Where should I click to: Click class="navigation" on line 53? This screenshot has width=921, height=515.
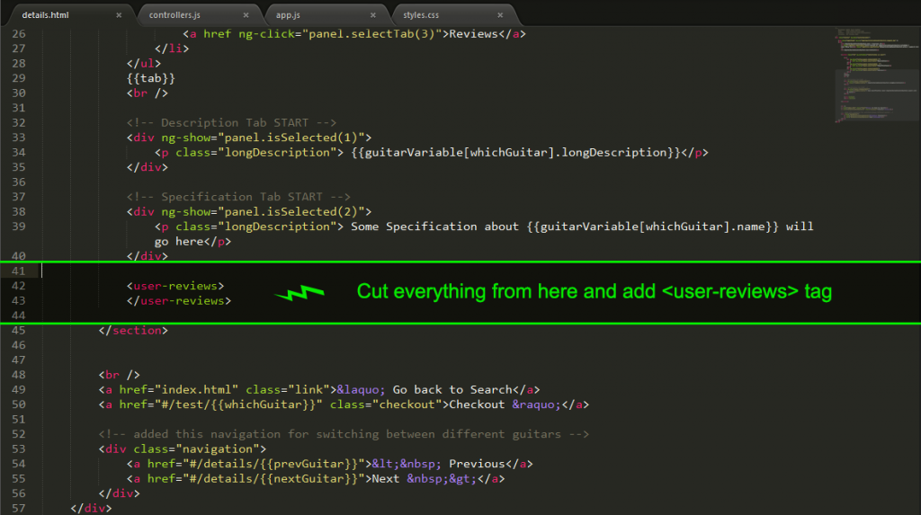196,448
